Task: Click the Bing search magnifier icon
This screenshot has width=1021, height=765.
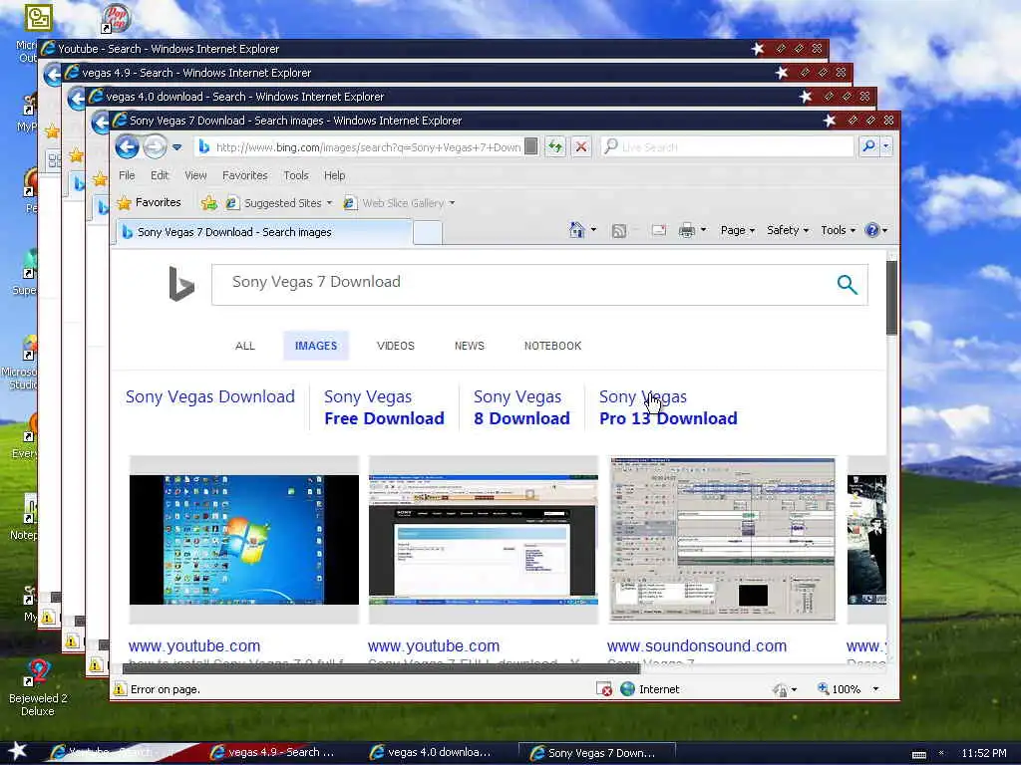Action: click(x=848, y=284)
